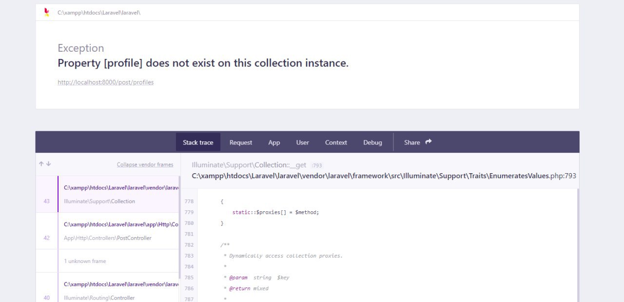Click the Share arrow icon
Image resolution: width=624 pixels, height=302 pixels.
(429, 142)
